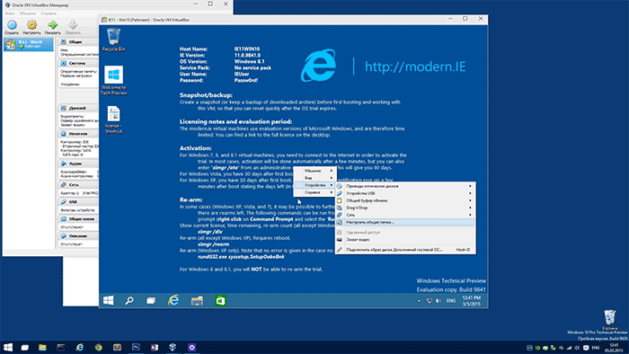Choose Настроить общие папки menu entry
This screenshot has height=354, width=629.
coord(405,222)
